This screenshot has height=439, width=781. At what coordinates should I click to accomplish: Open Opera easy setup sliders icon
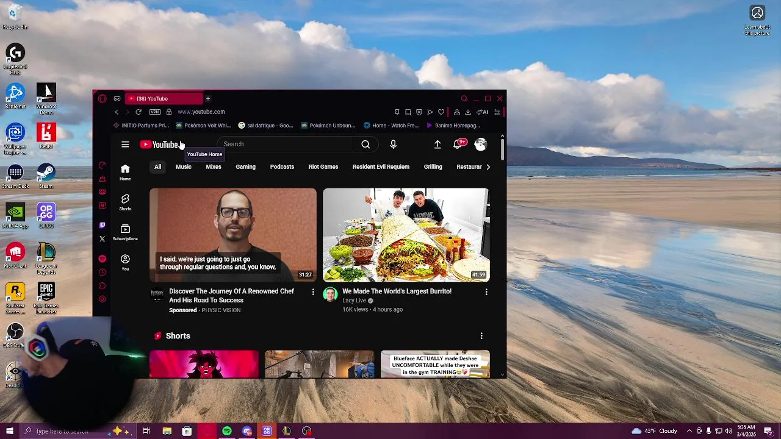[x=497, y=112]
